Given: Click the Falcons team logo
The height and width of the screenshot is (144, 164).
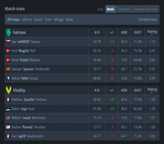Looking at the screenshot, I should click(9, 32).
